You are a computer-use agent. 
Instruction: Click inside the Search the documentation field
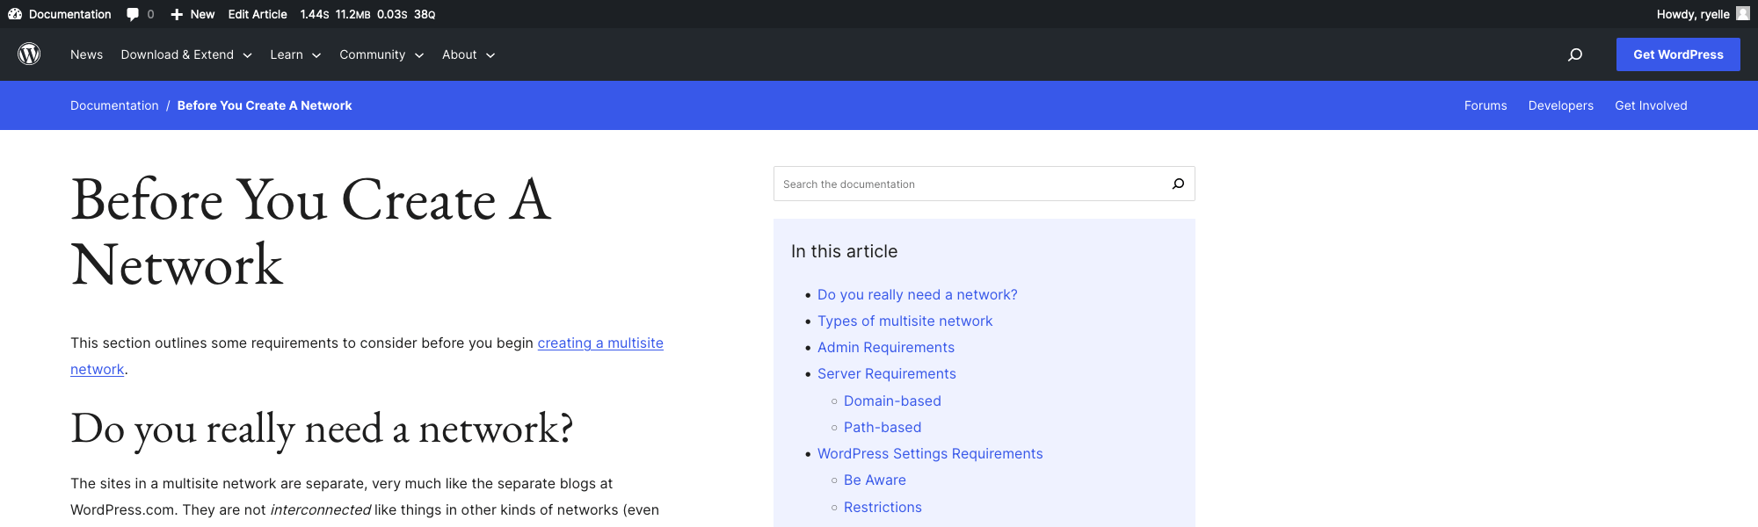pyautogui.click(x=923, y=184)
